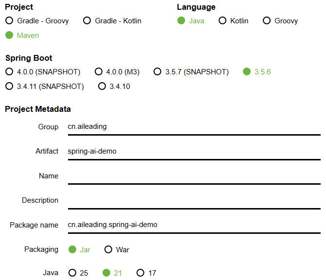The width and height of the screenshot is (326, 280).
Task: Pick Groovy as the language
Action: (x=267, y=21)
